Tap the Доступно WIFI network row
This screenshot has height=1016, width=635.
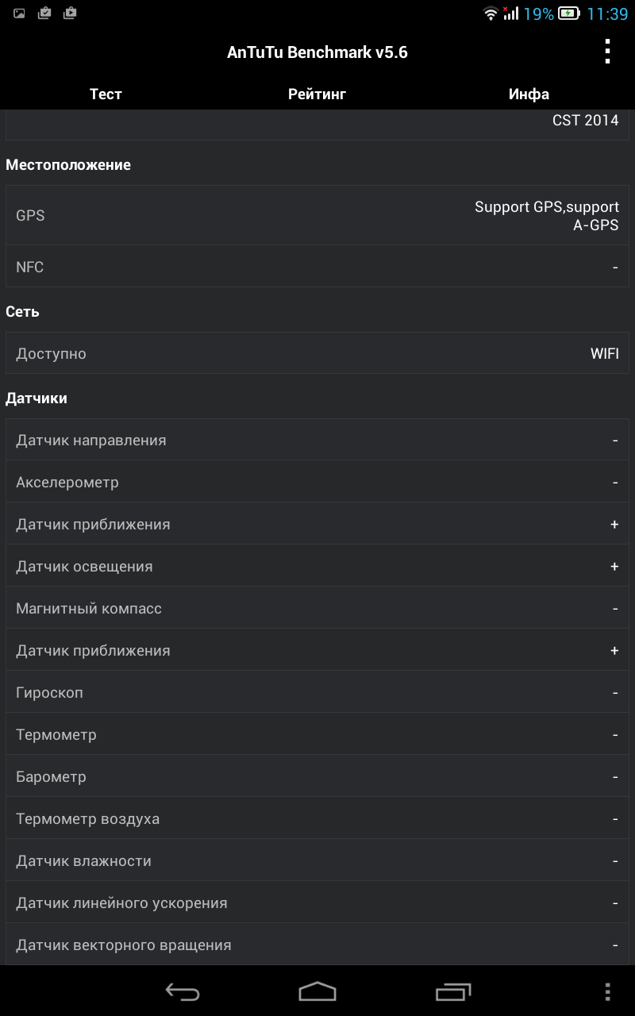(x=317, y=353)
